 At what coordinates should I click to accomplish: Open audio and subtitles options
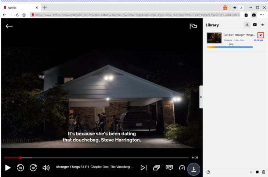tap(169, 168)
